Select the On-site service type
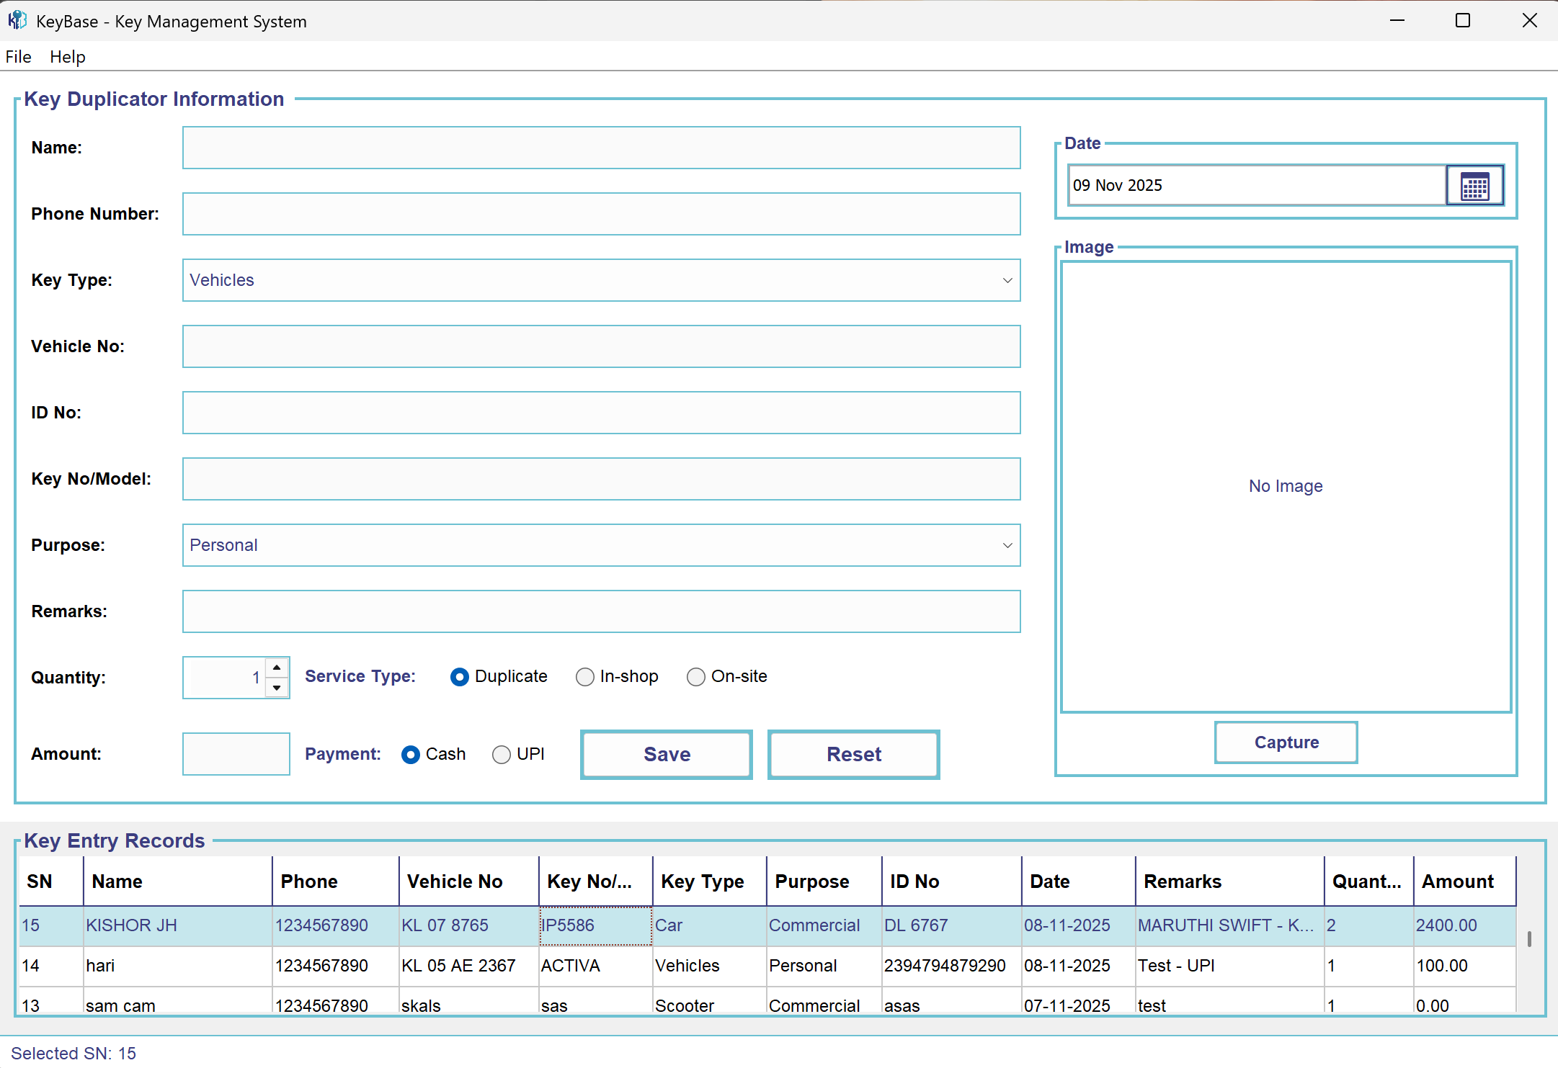 click(x=695, y=676)
